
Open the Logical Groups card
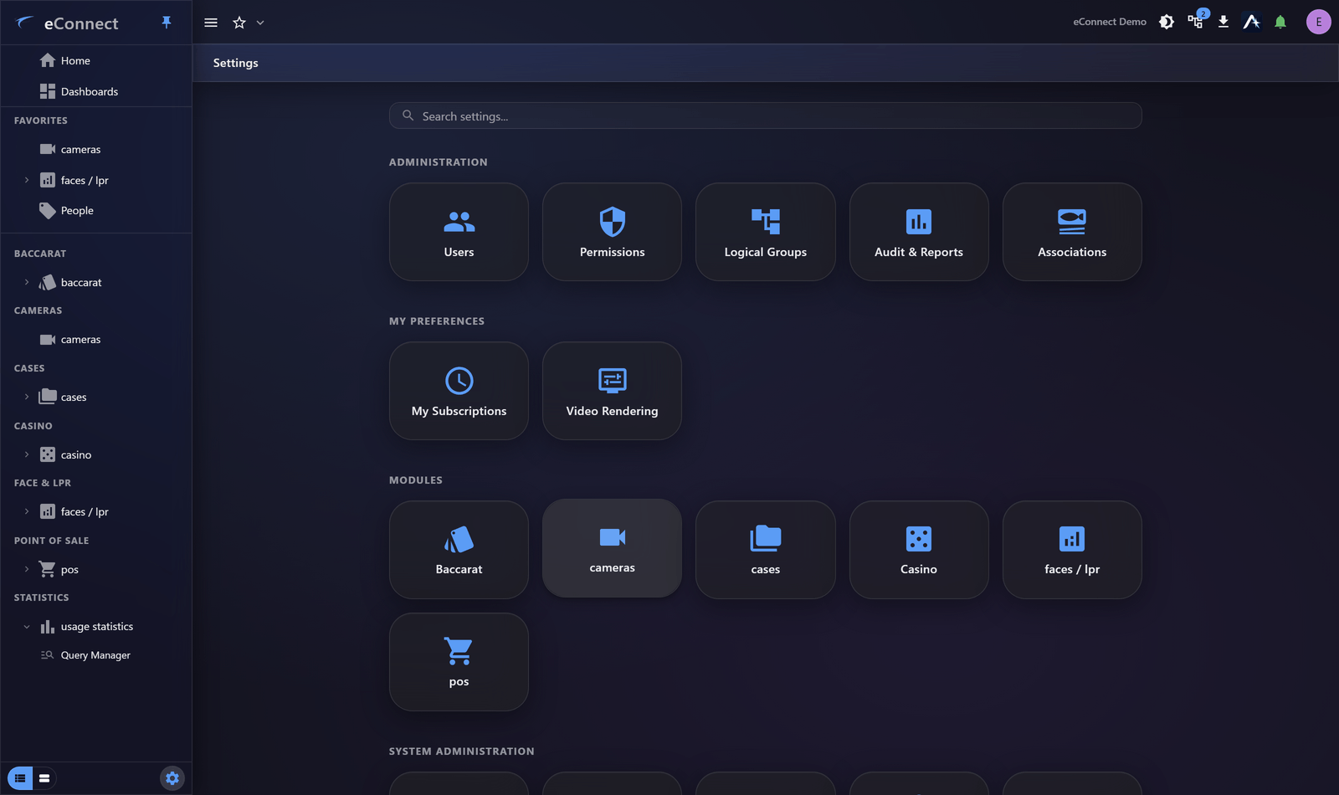pos(765,232)
